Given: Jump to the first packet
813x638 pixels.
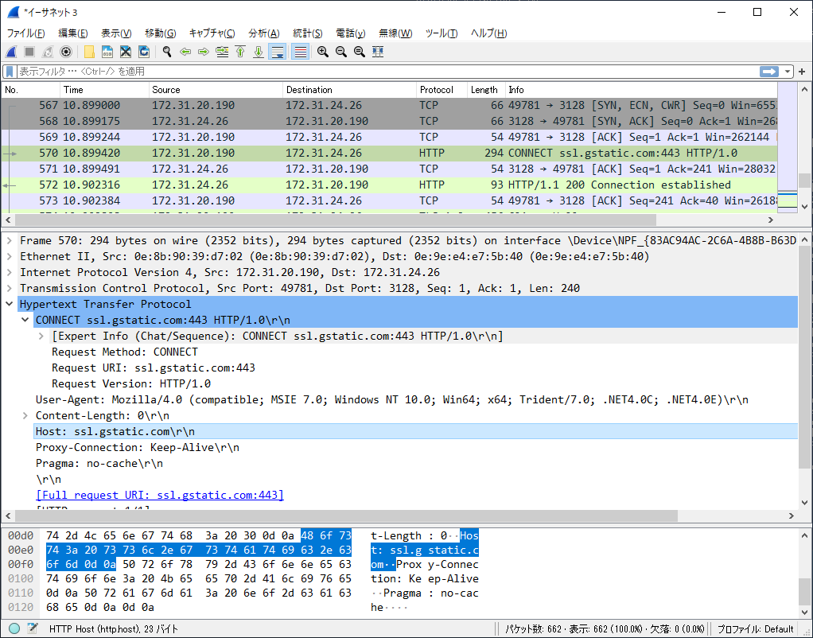Looking at the screenshot, I should point(240,52).
